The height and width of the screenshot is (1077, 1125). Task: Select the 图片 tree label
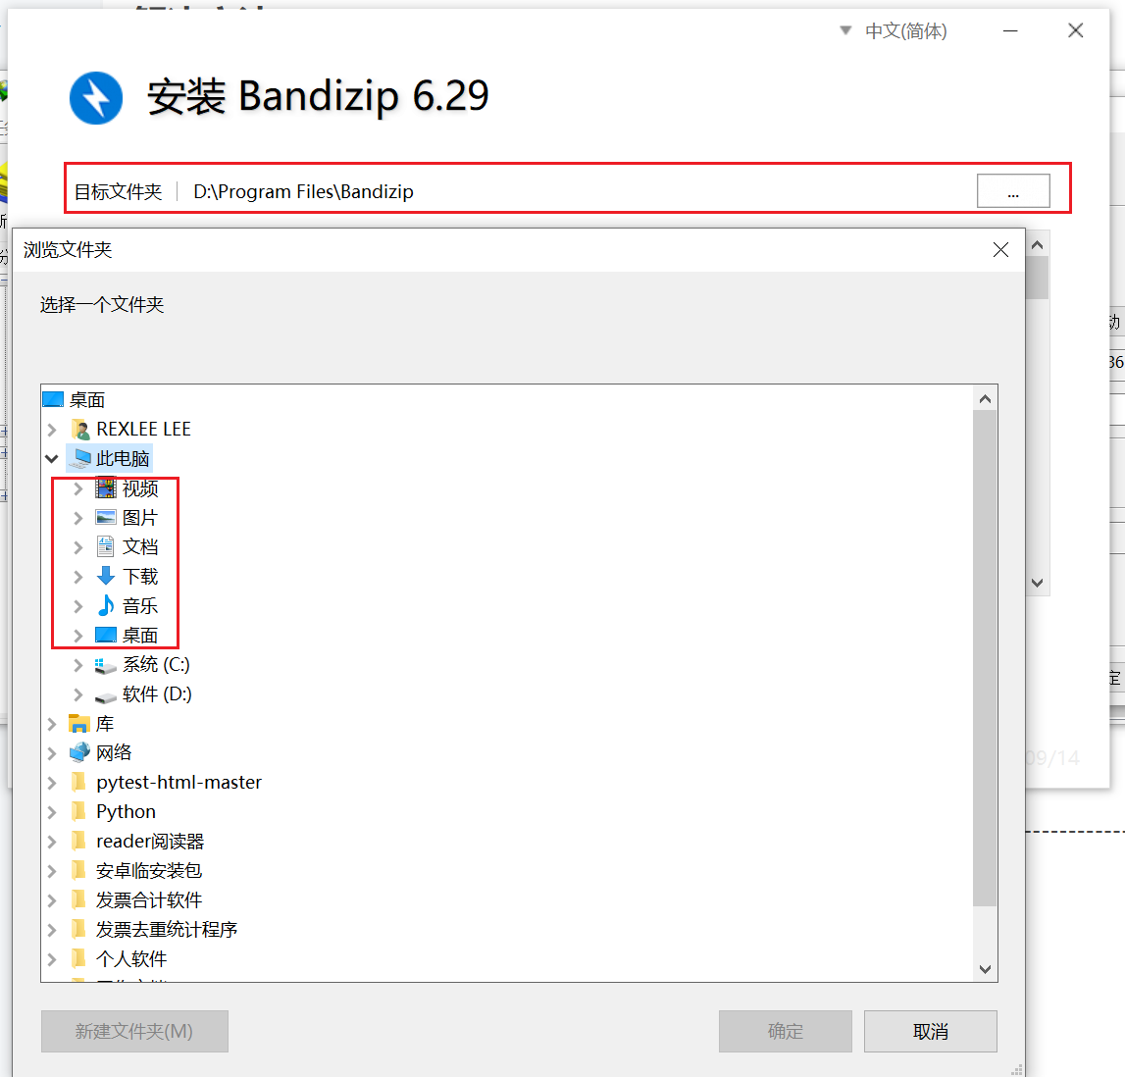click(140, 518)
